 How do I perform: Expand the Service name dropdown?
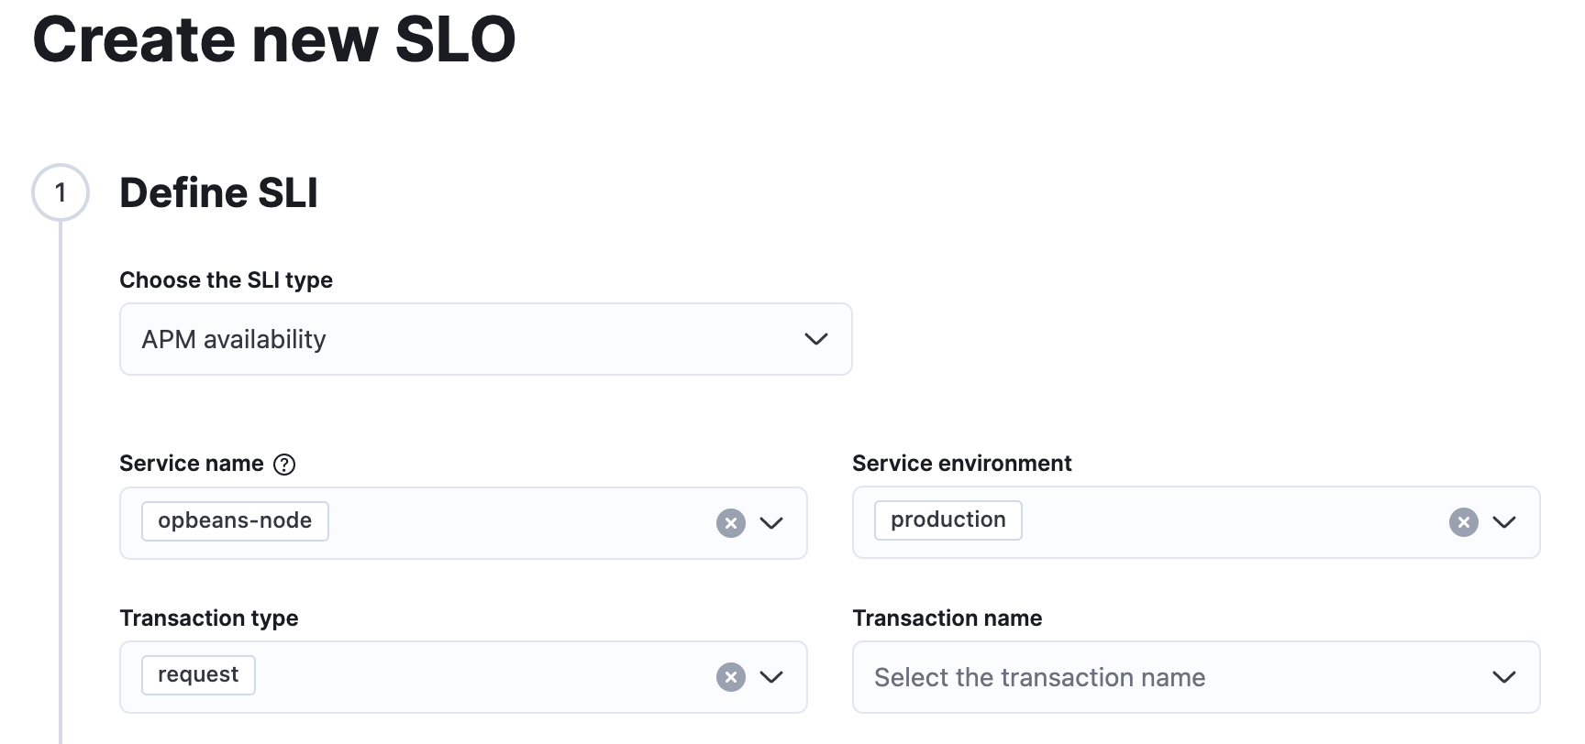tap(771, 522)
